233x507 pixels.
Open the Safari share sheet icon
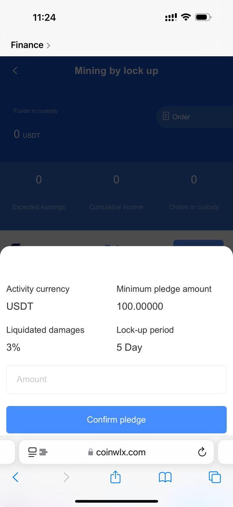(x=115, y=477)
